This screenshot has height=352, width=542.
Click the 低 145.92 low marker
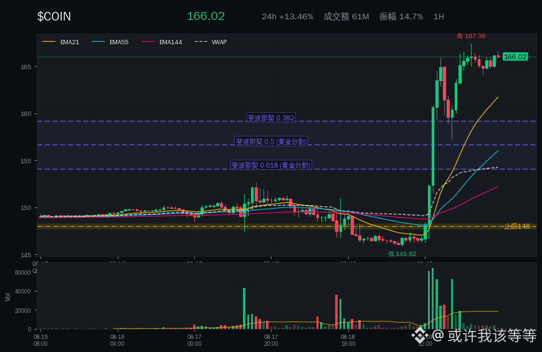[x=402, y=254]
